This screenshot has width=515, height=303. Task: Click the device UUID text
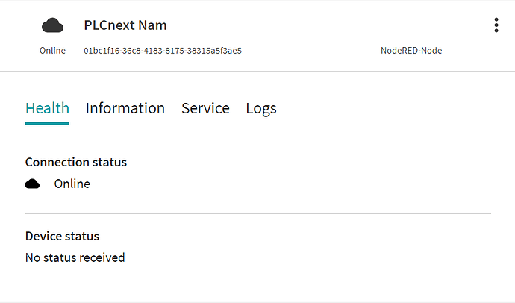click(x=163, y=51)
